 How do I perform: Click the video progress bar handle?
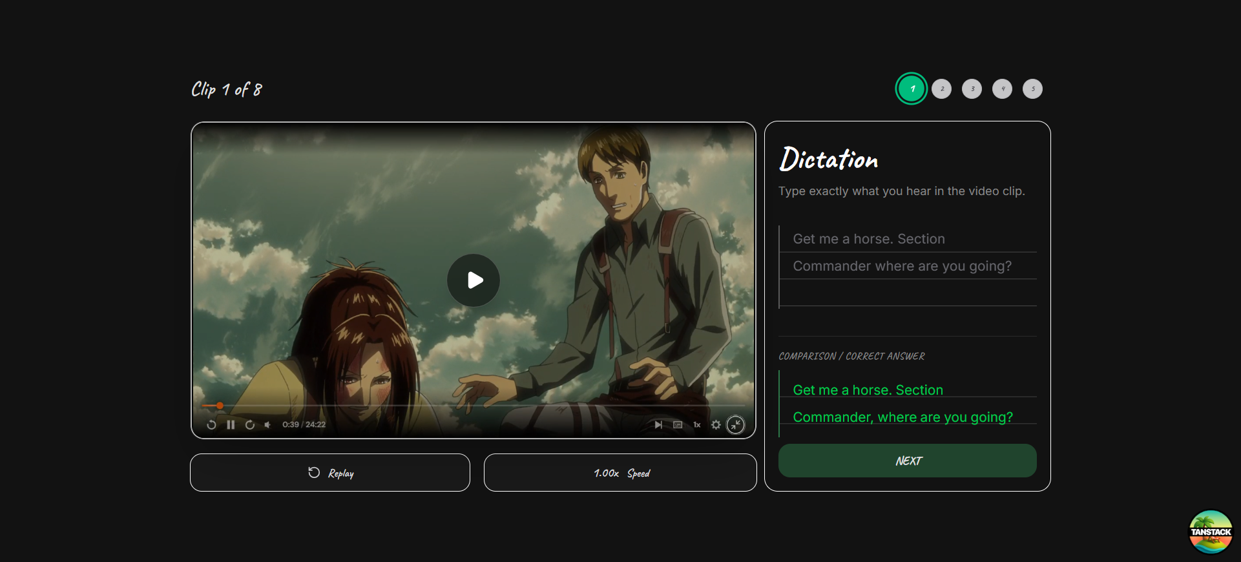[x=220, y=406]
